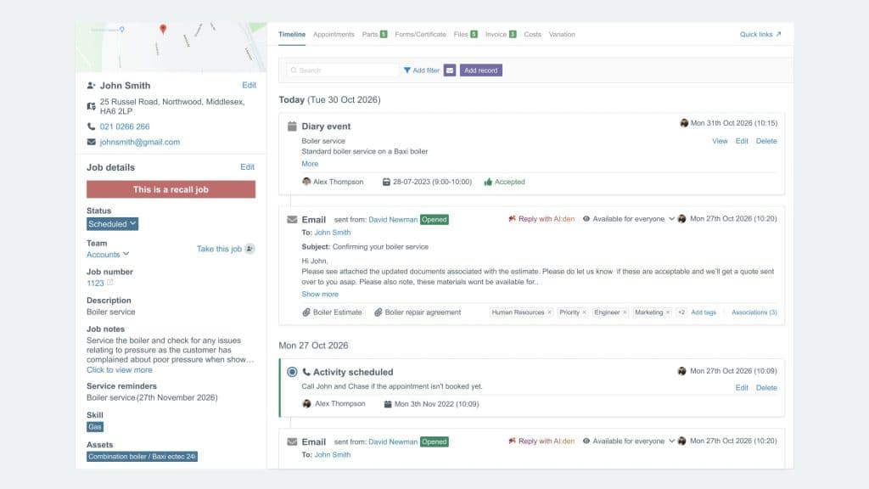The image size is (869, 489).
Task: Open the Variation tab
Action: pyautogui.click(x=562, y=34)
